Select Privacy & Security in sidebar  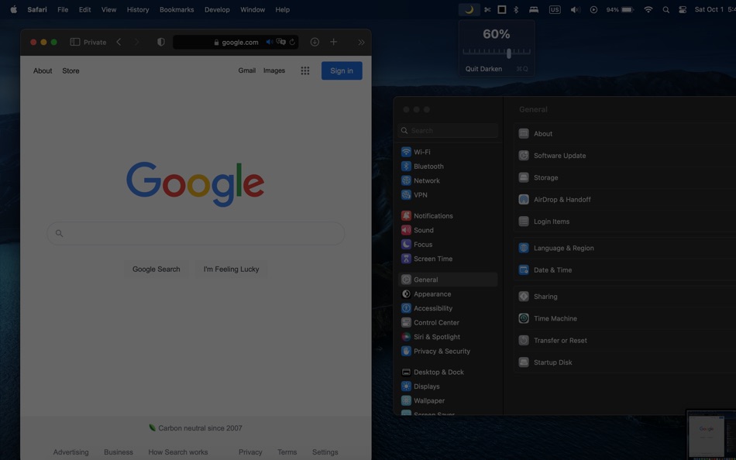pyautogui.click(x=448, y=351)
